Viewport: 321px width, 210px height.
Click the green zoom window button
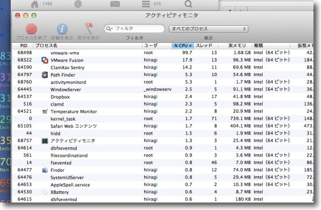(34, 16)
